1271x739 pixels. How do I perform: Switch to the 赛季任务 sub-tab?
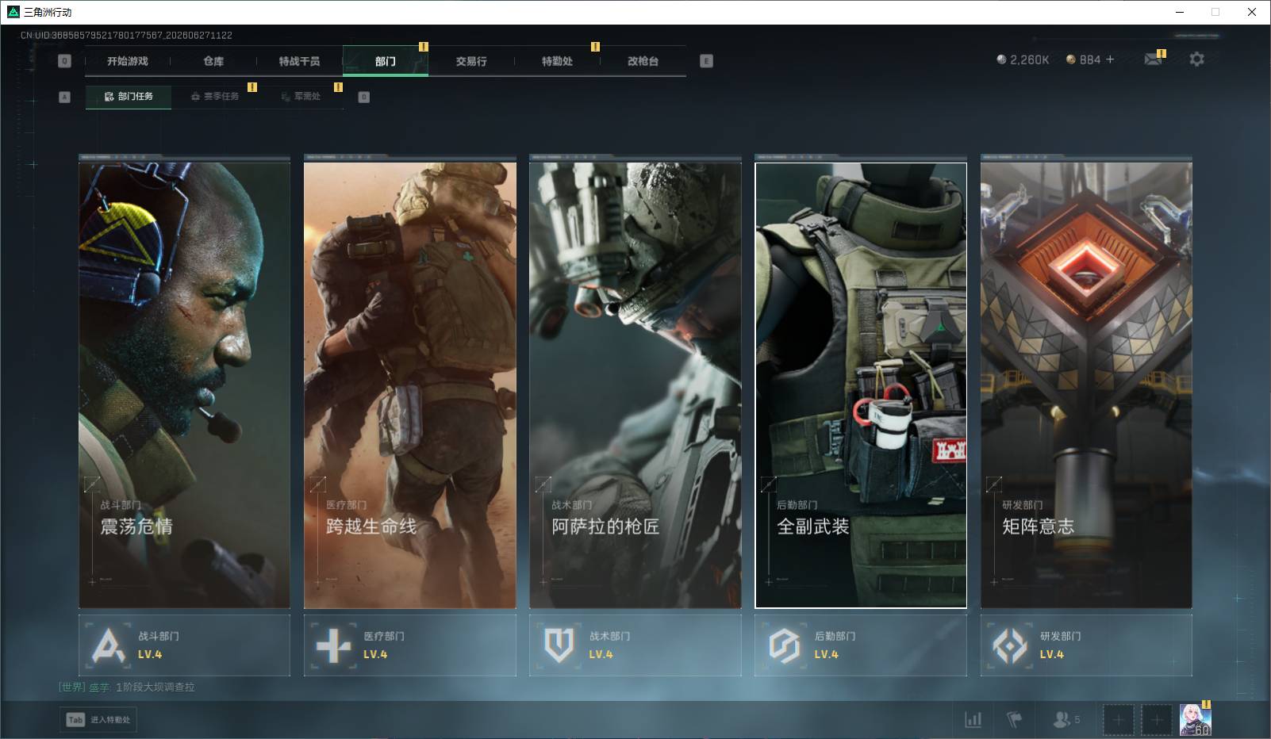tap(214, 97)
